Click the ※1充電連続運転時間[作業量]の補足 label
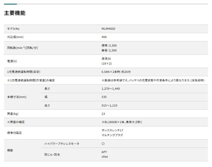The width and height of the screenshot is (212, 167). (x=31, y=81)
